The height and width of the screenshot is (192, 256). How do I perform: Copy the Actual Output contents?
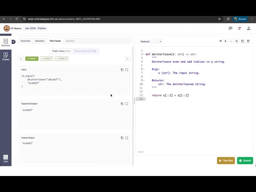tap(122, 138)
